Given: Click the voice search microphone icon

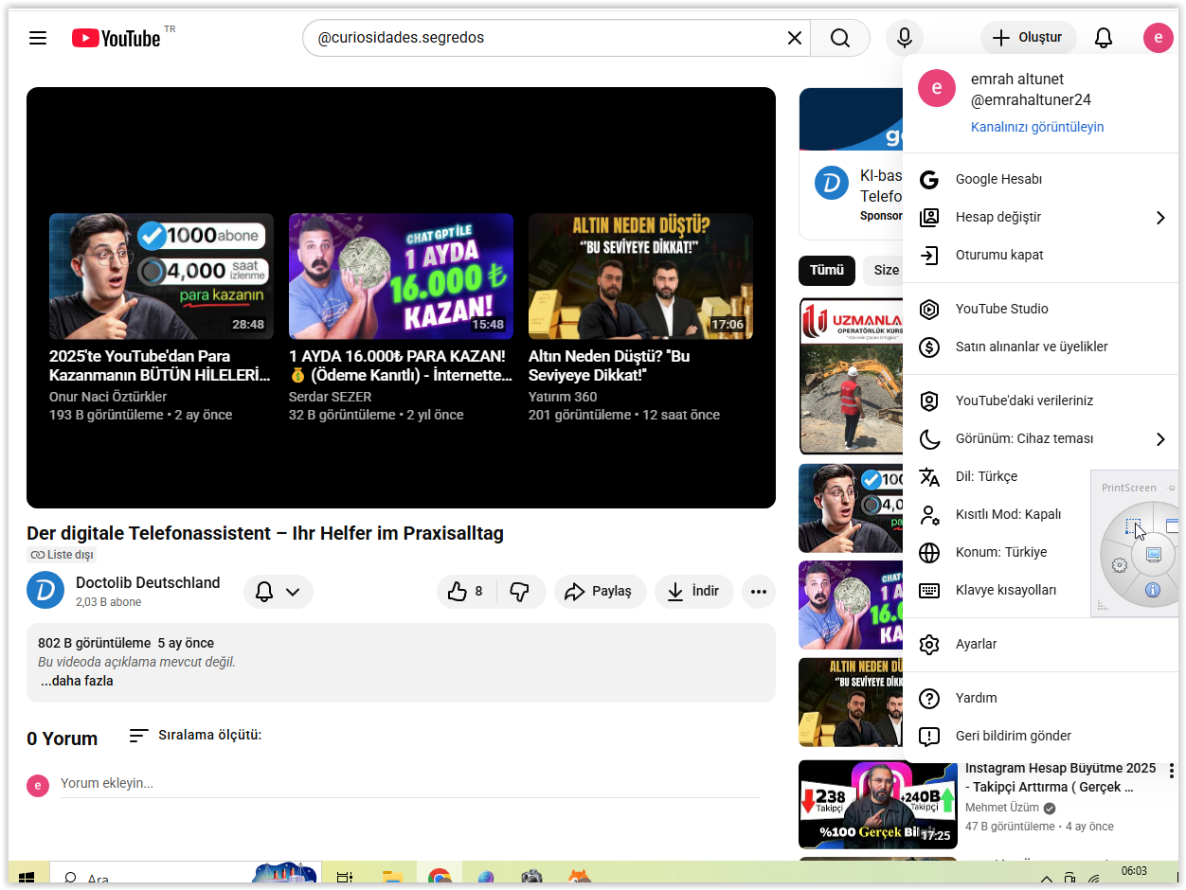Looking at the screenshot, I should point(905,38).
